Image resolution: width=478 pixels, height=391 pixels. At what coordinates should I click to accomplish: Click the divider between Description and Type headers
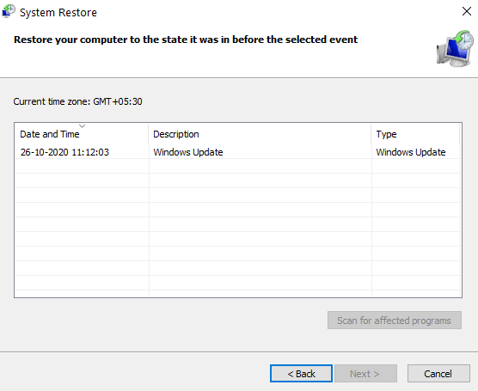click(x=371, y=134)
